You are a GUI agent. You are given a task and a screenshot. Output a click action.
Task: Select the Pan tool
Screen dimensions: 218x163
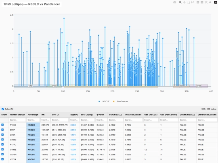coord(184,2)
